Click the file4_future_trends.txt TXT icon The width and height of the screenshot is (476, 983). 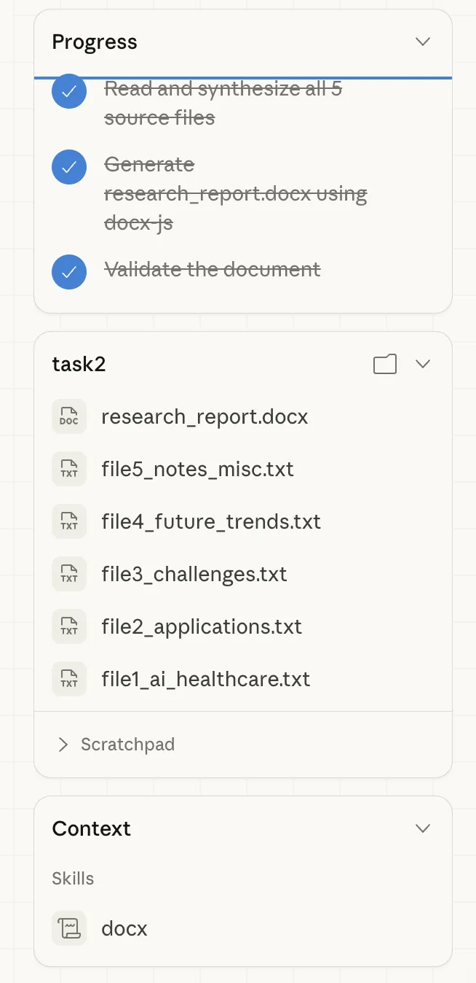click(x=69, y=522)
